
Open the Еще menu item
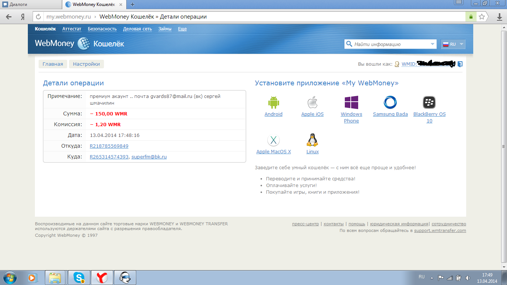[x=182, y=29]
